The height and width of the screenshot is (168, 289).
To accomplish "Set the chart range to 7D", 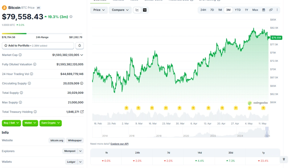I will (212, 10).
